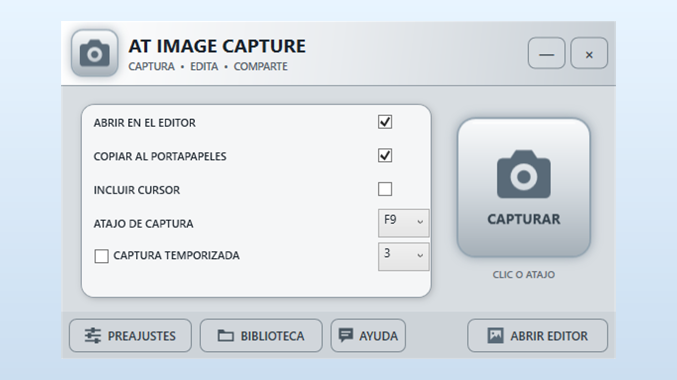
Task: Click the chevron arrow of the F9 combo box
Action: coord(420,222)
